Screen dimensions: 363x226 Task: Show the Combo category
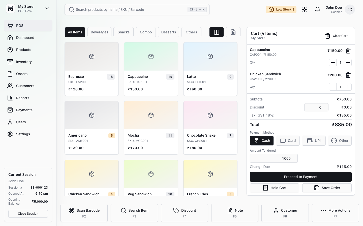146,32
